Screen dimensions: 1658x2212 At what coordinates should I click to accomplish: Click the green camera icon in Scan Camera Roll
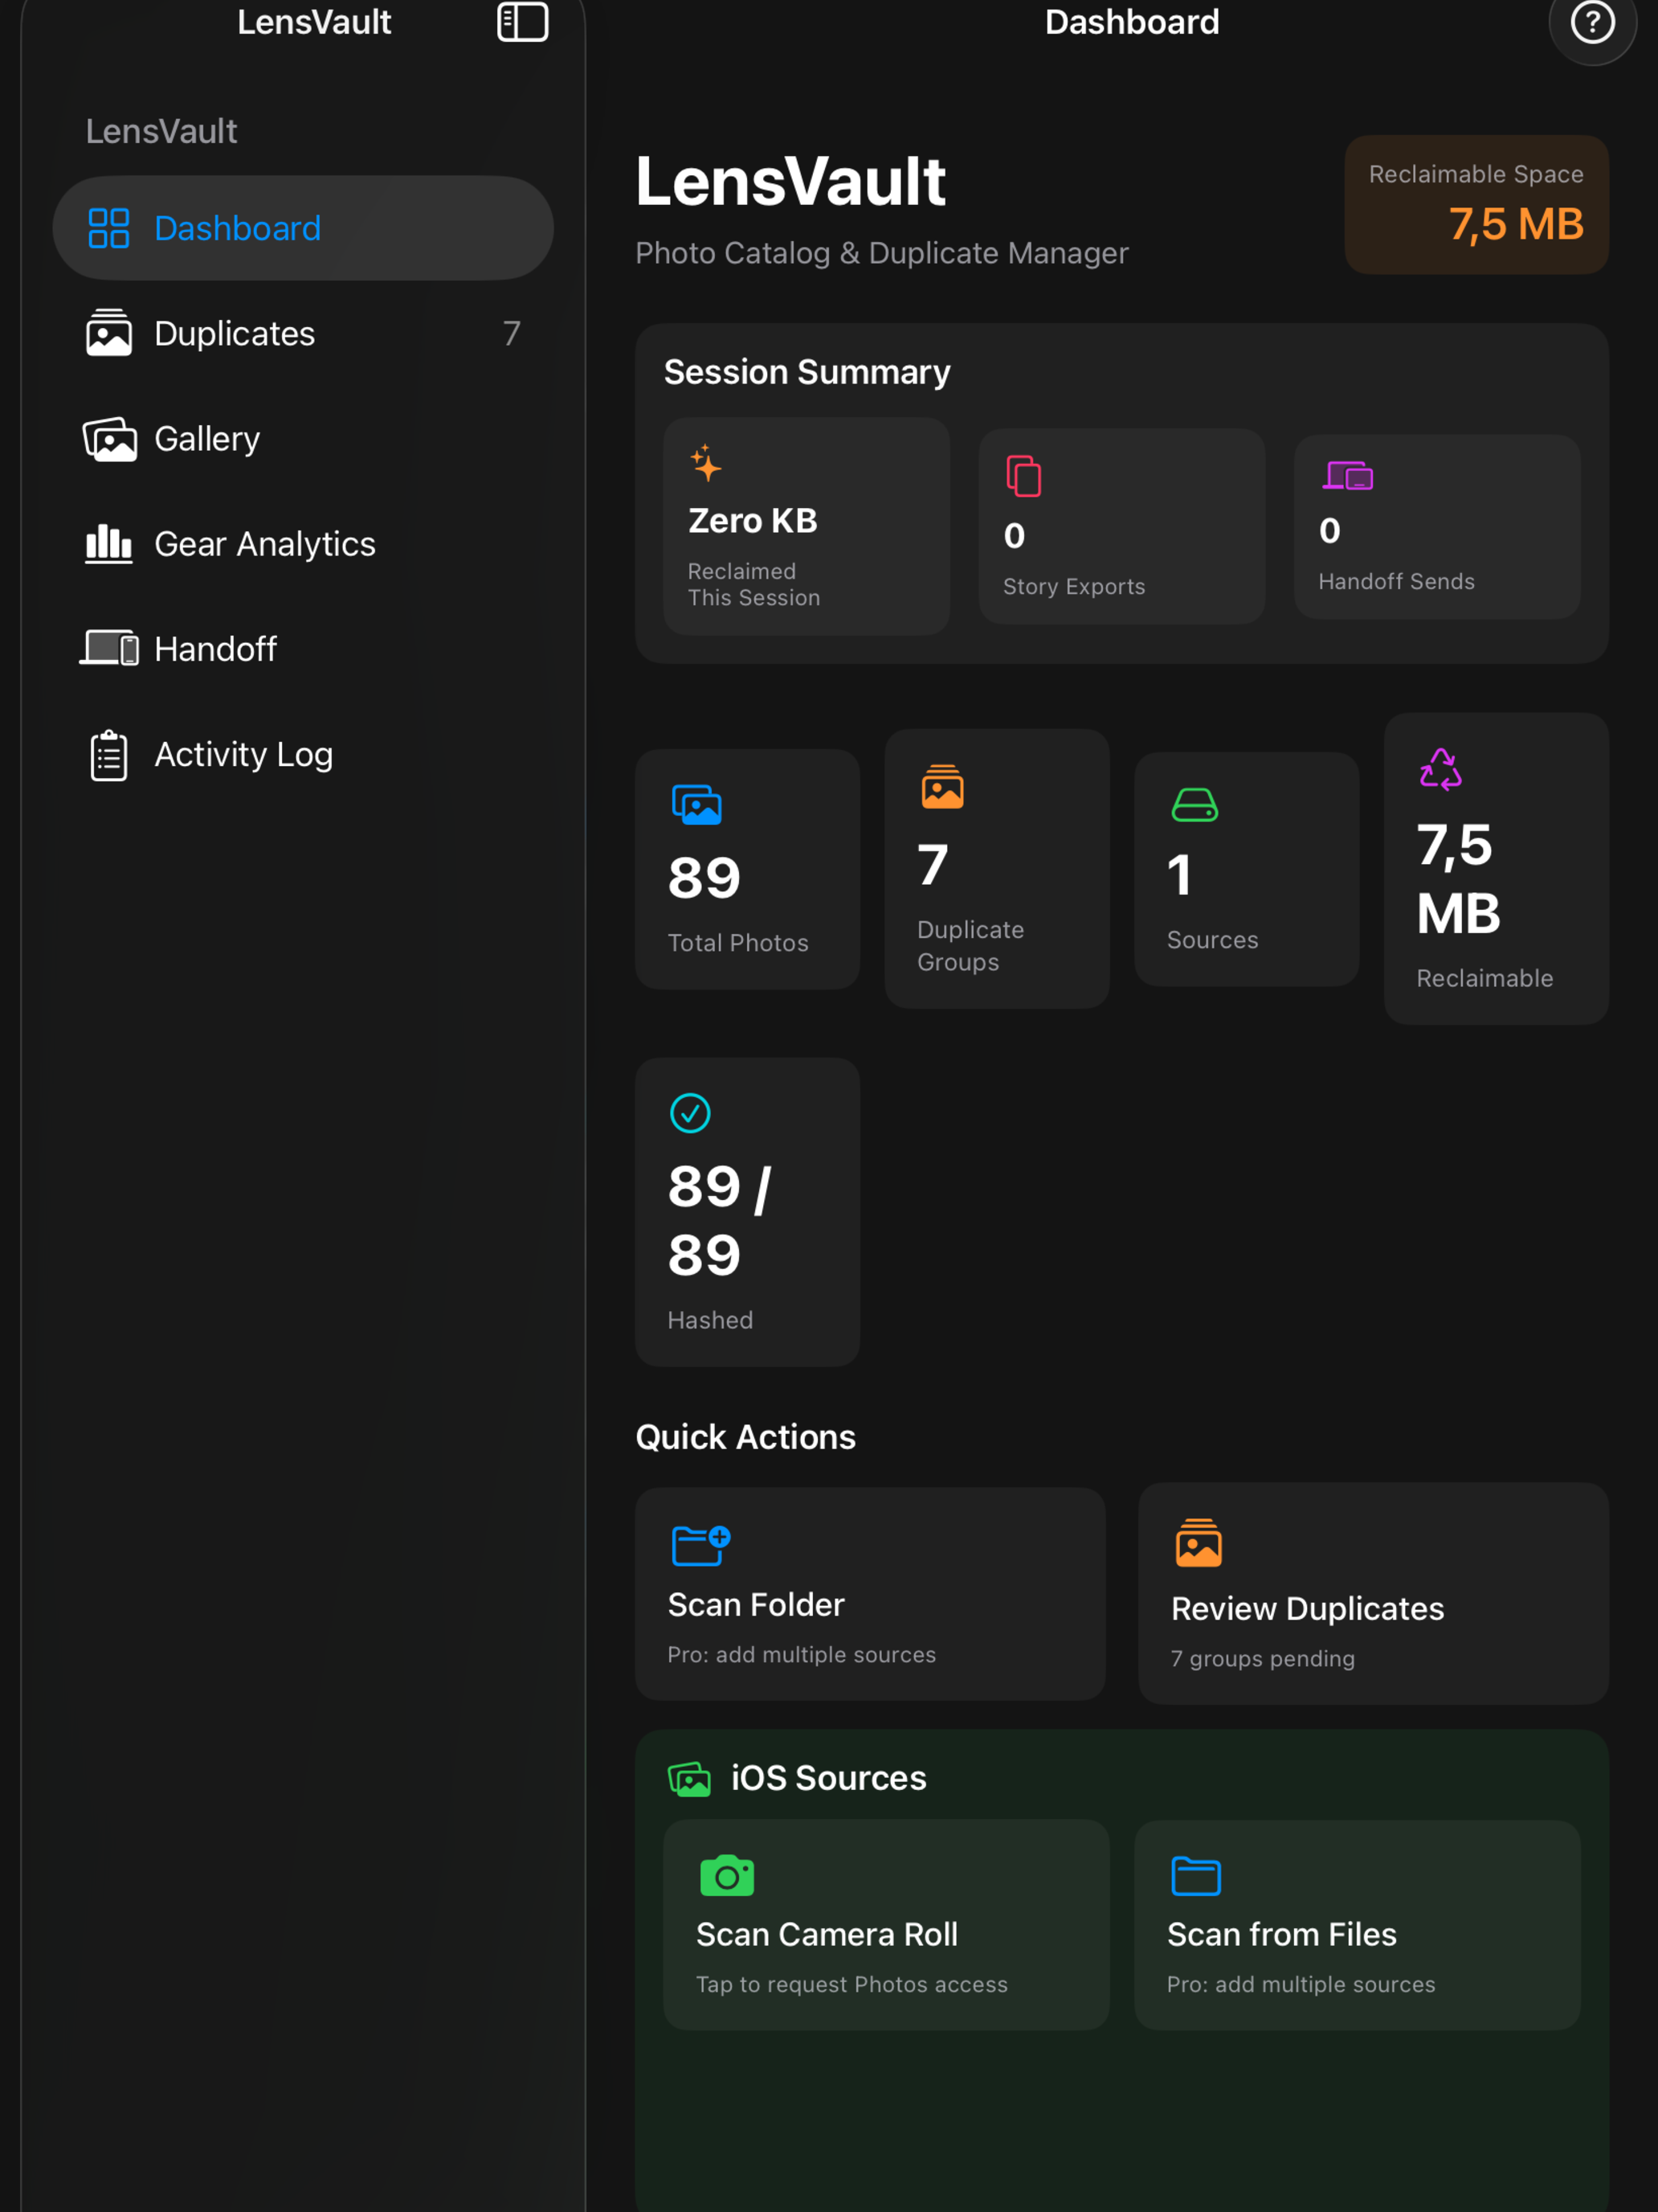coord(728,1875)
